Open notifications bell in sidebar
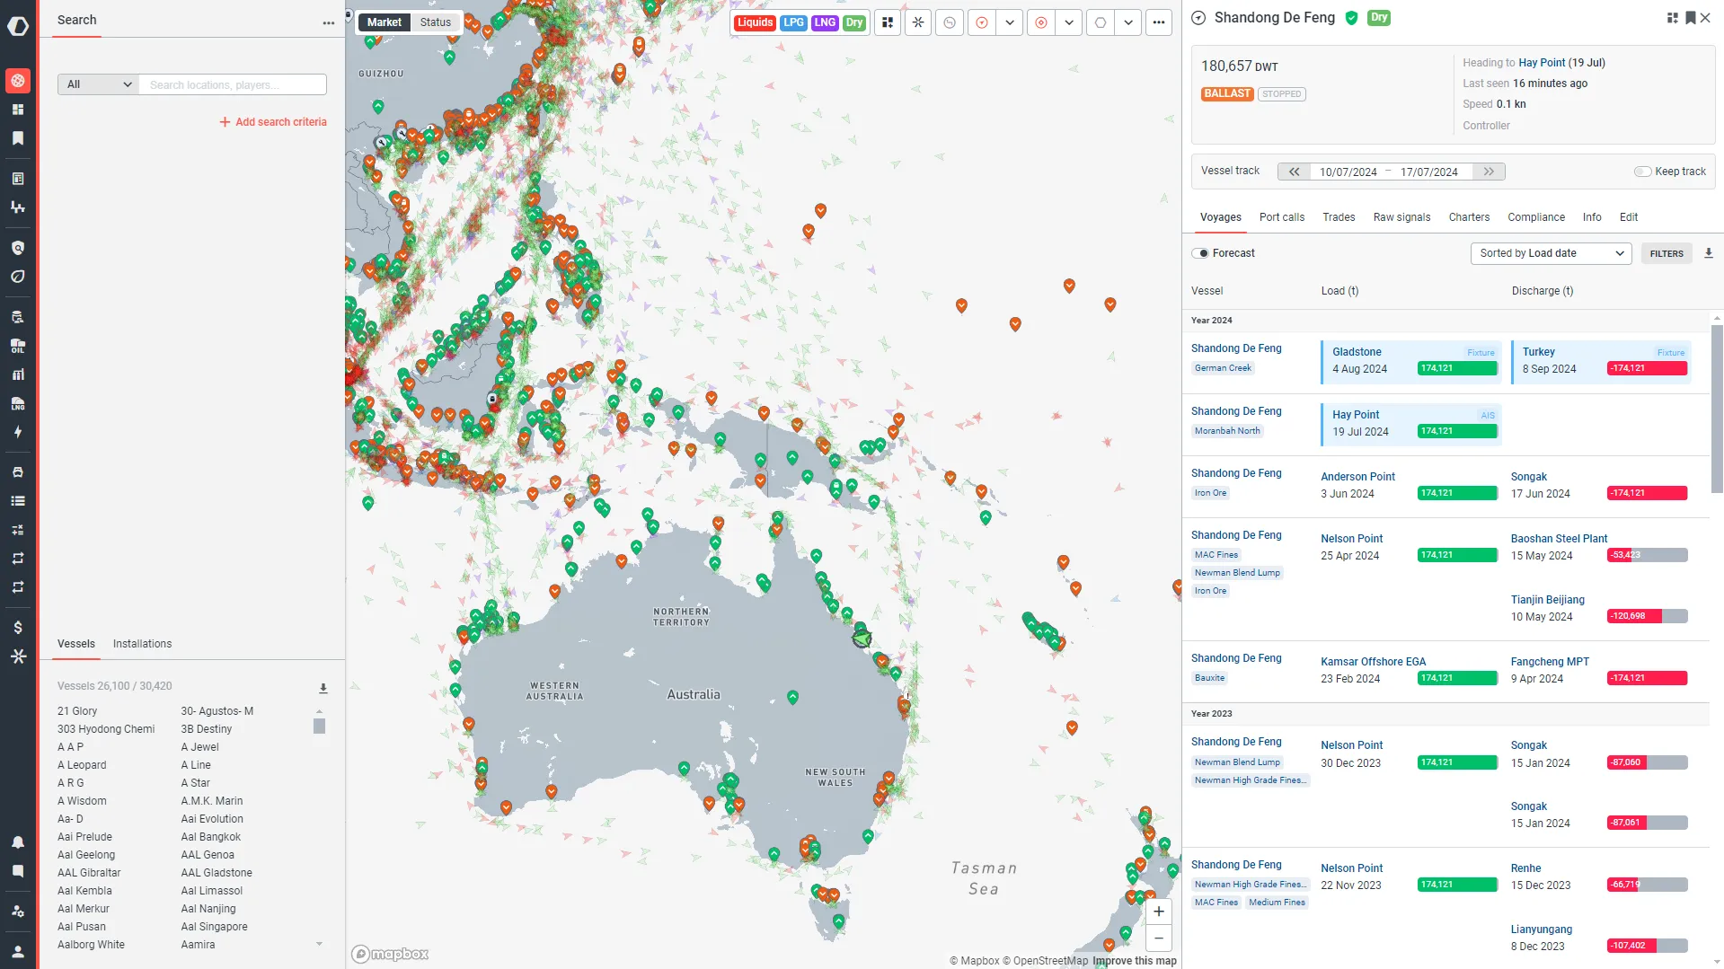The image size is (1724, 969). (x=18, y=842)
